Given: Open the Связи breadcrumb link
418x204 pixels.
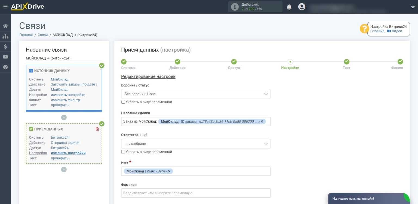Looking at the screenshot, I should point(43,35).
